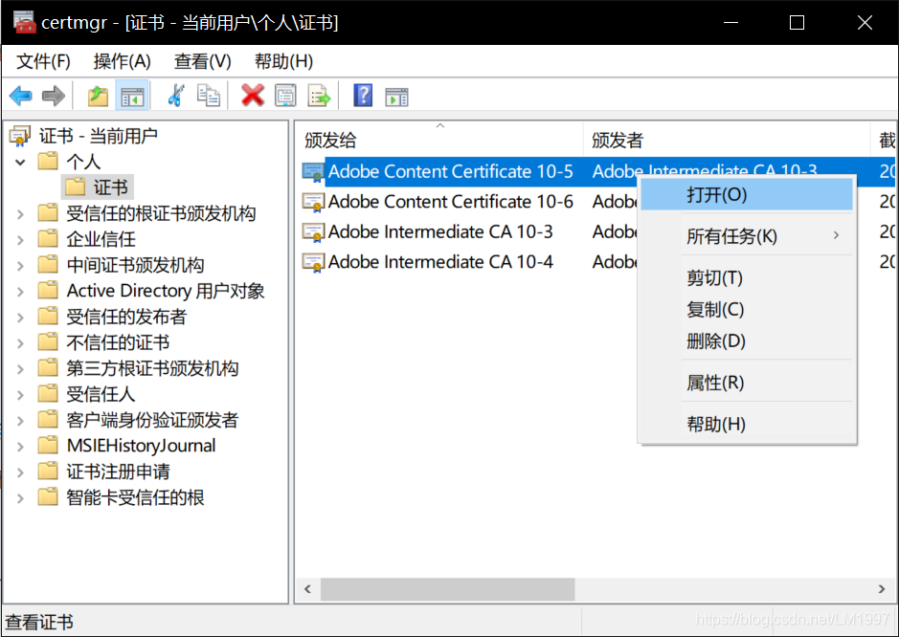Click the certmgr app icon in title bar
Viewport: 899px width, 637px height.
click(24, 22)
